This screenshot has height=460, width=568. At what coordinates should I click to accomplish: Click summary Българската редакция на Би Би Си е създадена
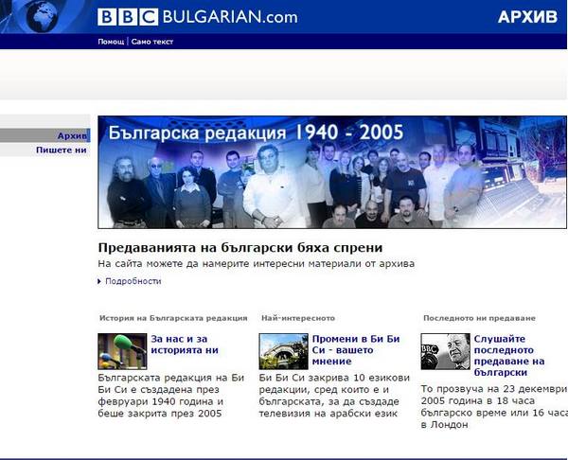(171, 396)
